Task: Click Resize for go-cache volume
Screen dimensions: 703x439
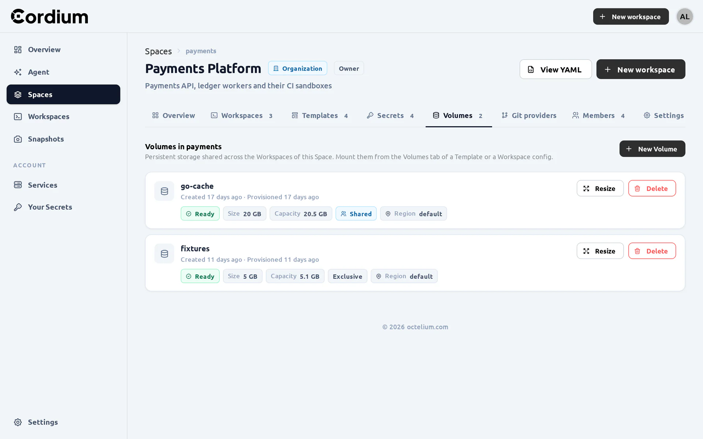Action: pos(600,188)
